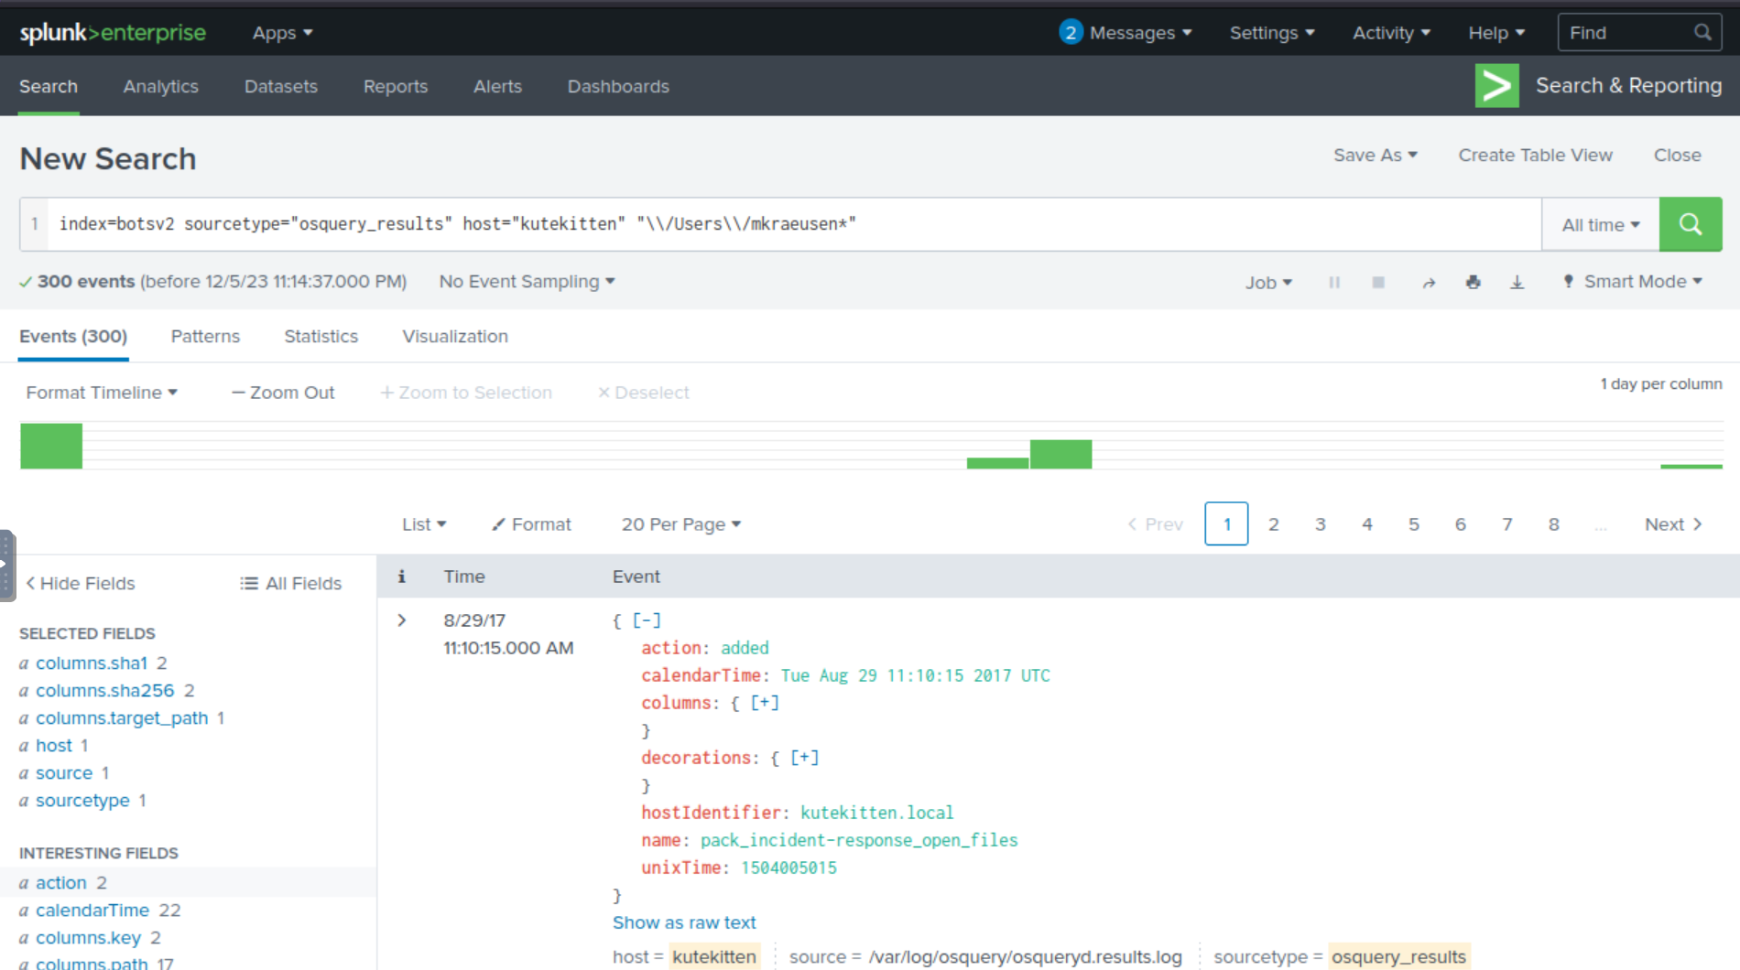Image resolution: width=1740 pixels, height=970 pixels.
Task: Stop the search job
Action: tap(1378, 282)
